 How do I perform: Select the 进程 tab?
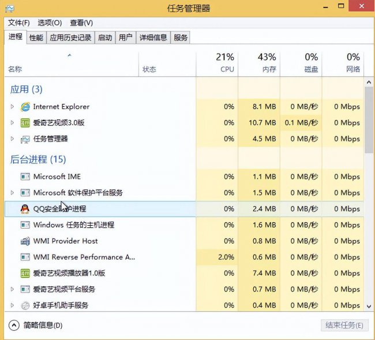pyautogui.click(x=16, y=37)
